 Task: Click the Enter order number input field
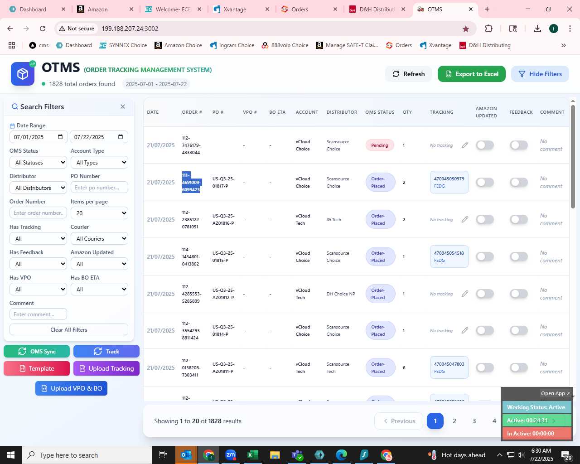pos(38,213)
